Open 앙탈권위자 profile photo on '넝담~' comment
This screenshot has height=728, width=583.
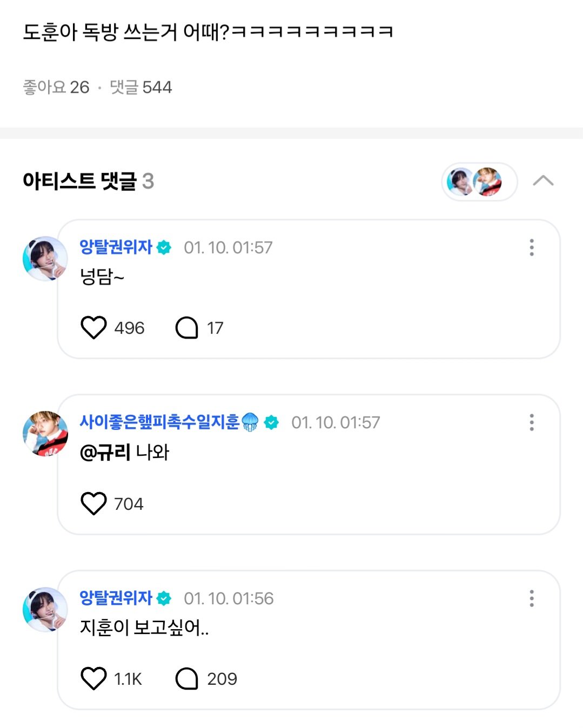coord(45,259)
